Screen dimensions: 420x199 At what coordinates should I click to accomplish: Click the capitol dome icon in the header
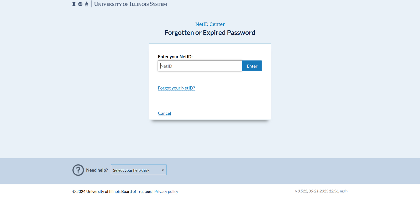pos(87,4)
